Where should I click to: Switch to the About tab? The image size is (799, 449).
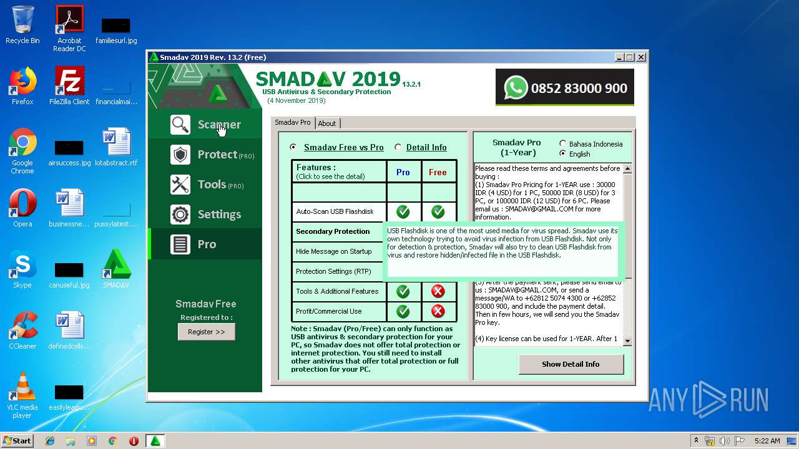point(327,123)
